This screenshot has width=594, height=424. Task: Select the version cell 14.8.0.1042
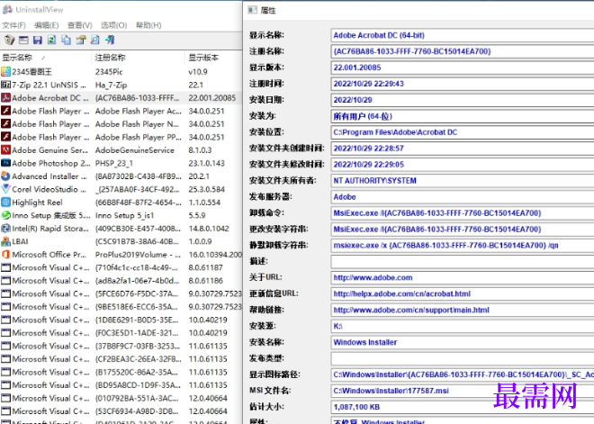click(209, 229)
